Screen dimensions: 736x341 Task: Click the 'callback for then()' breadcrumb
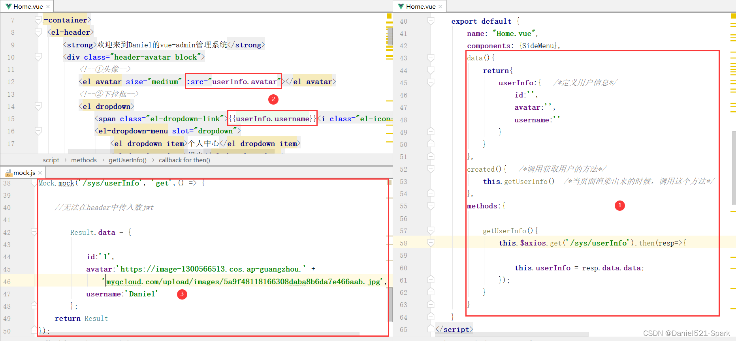point(184,160)
